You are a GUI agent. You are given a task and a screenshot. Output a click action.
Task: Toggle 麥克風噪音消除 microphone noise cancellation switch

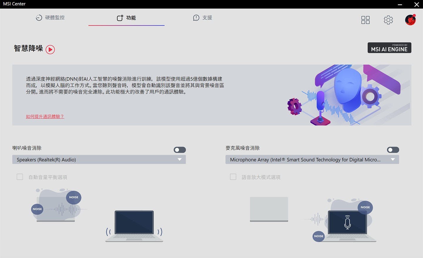tap(393, 150)
